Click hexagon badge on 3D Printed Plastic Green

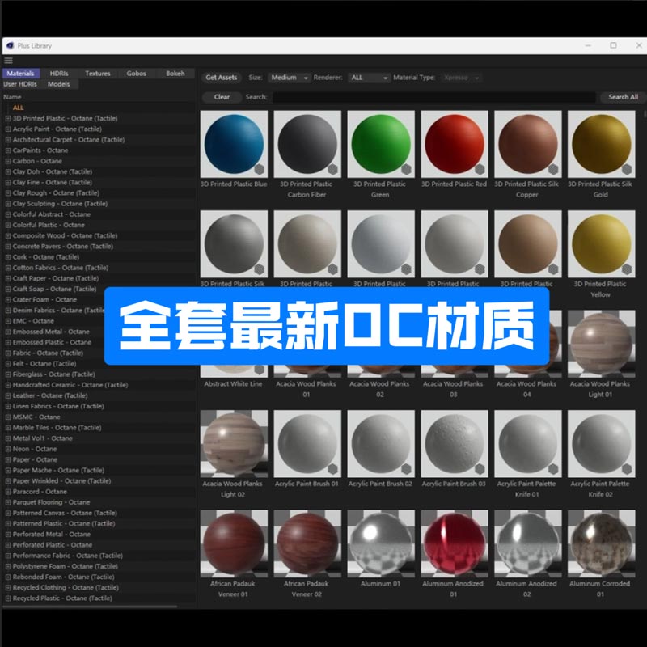tap(406, 169)
